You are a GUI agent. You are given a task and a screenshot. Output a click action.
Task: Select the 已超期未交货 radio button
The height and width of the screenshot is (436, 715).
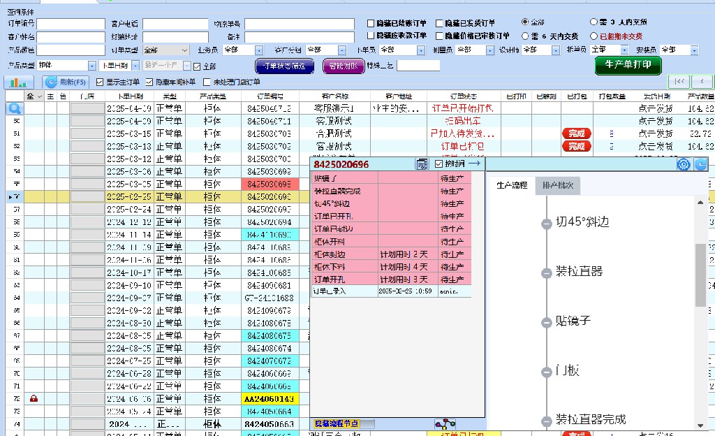(594, 36)
